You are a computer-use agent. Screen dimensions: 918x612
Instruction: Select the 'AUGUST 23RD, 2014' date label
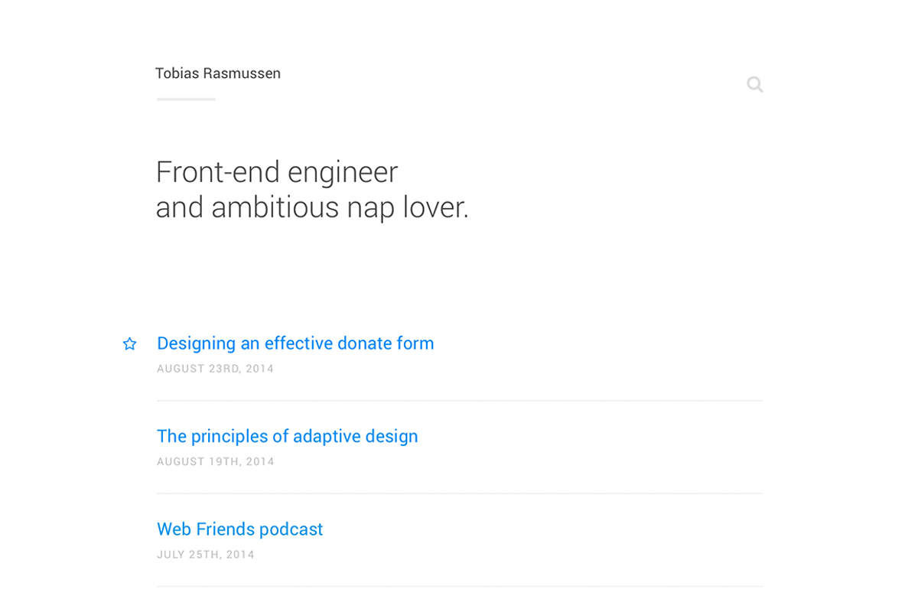215,369
